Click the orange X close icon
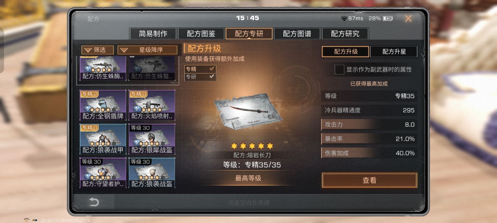Screen dimensions: 497x223 pyautogui.click(x=408, y=18)
